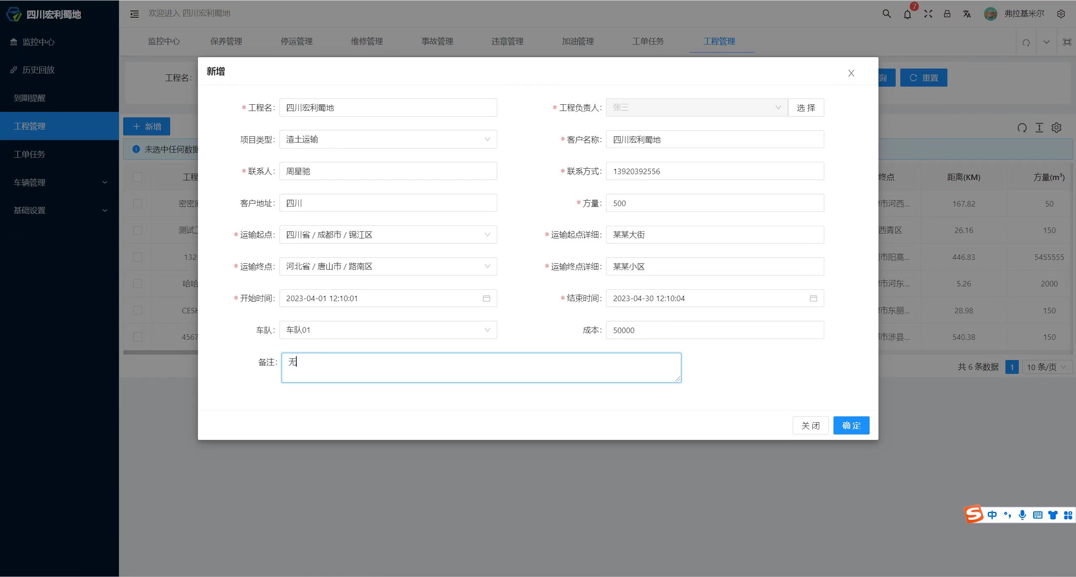Open 项目类型 dropdown showing 渣土运输

[x=388, y=139]
